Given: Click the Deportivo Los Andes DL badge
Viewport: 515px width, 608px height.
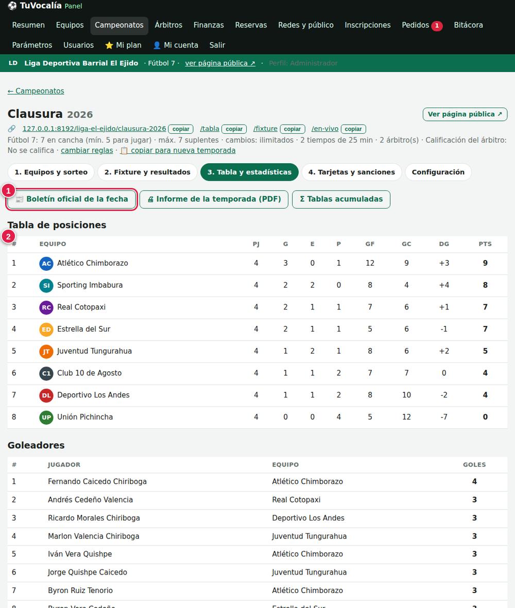Looking at the screenshot, I should [46, 395].
